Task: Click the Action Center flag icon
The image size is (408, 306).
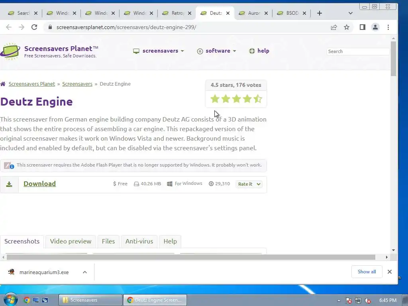Action: (348, 301)
